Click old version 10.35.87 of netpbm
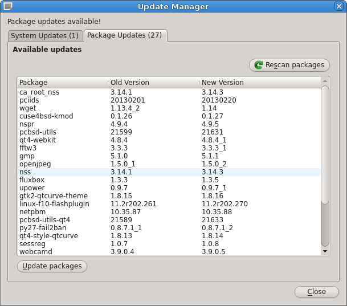This screenshot has height=306, width=347. [125, 212]
